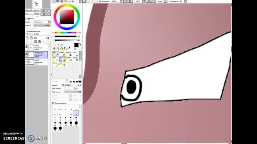Choose the magic wand tool

click(61, 45)
